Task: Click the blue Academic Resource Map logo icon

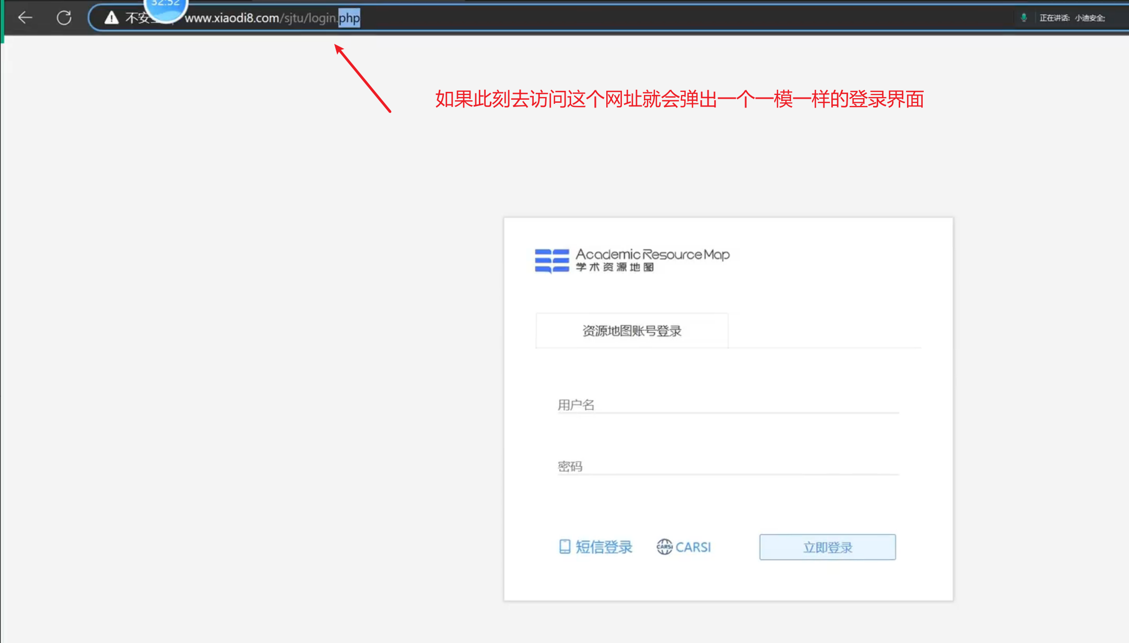Action: pos(551,260)
